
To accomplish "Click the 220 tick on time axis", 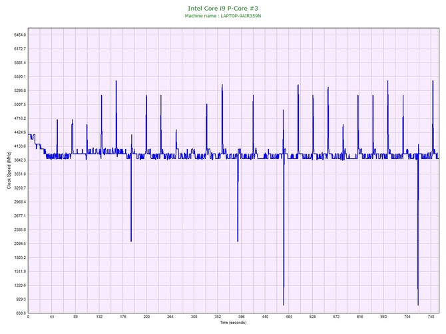I will point(146,317).
